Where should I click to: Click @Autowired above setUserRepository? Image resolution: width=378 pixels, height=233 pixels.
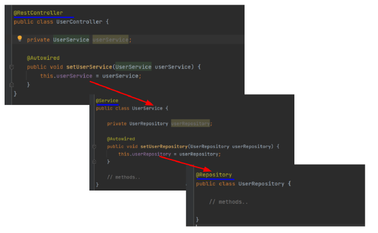[121, 139]
